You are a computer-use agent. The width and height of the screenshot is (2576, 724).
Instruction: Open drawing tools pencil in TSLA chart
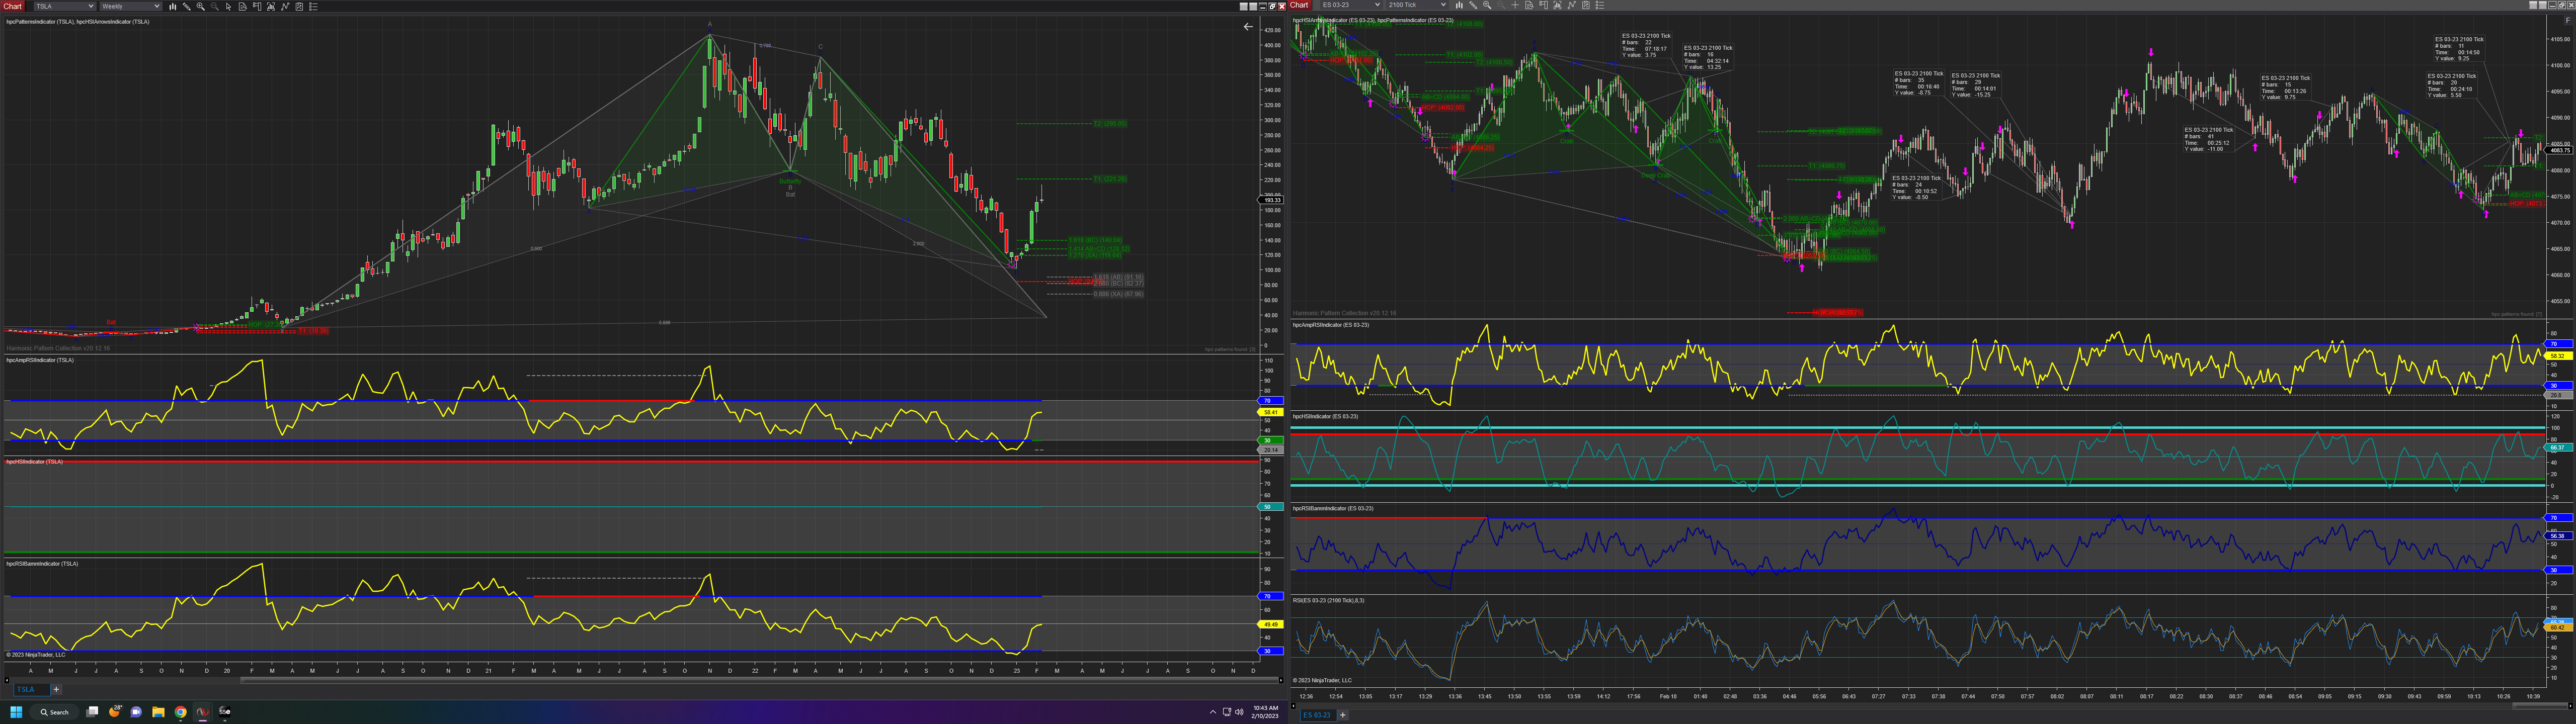click(x=187, y=6)
